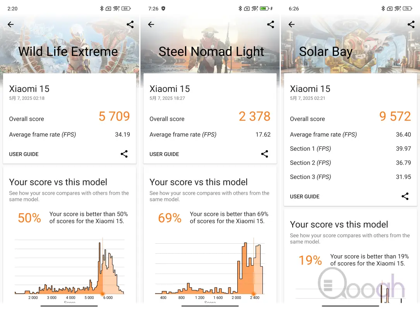Go back from Solar Bay screen
Screen dimensions: 420x309
coord(291,25)
